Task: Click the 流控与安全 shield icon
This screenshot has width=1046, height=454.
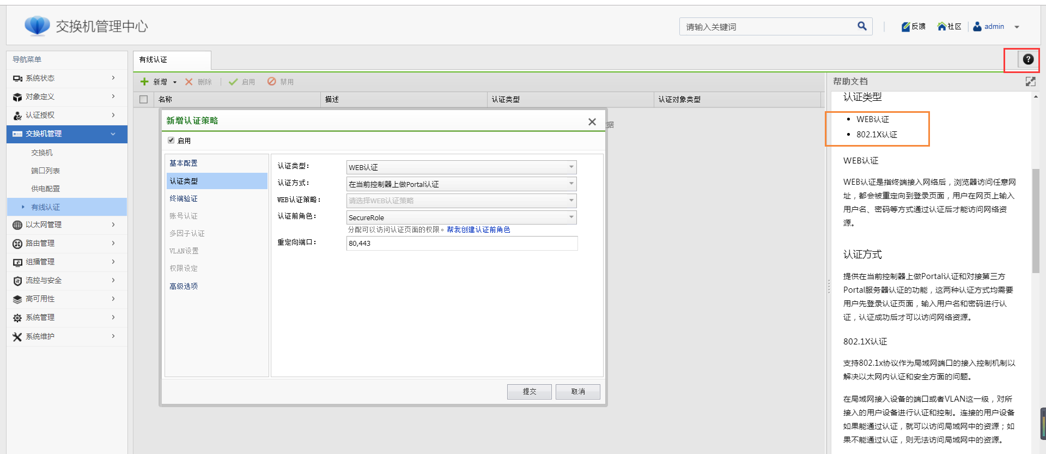Action: 17,281
